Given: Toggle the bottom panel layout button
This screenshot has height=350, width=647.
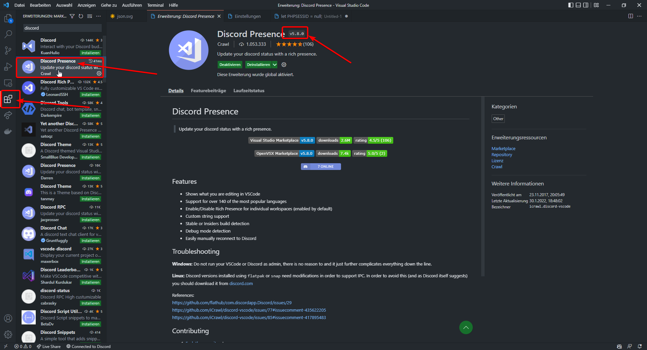Looking at the screenshot, I should [x=578, y=5].
